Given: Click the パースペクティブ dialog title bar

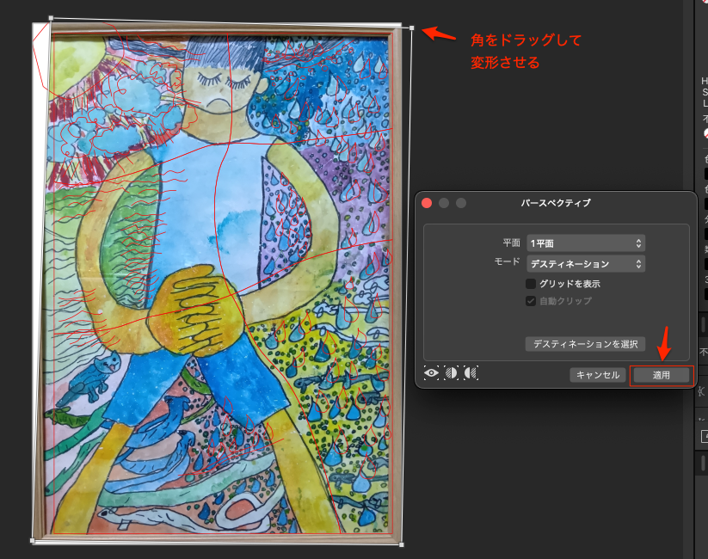Looking at the screenshot, I should pos(556,203).
